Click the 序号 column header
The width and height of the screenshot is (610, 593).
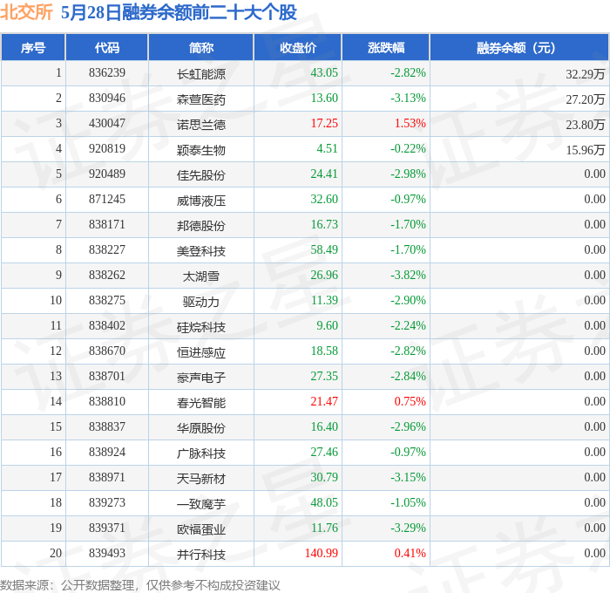click(33, 47)
